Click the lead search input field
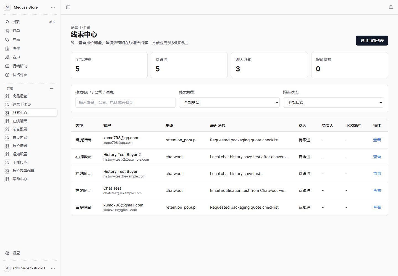The height and width of the screenshot is (276, 398). pyautogui.click(x=125, y=102)
